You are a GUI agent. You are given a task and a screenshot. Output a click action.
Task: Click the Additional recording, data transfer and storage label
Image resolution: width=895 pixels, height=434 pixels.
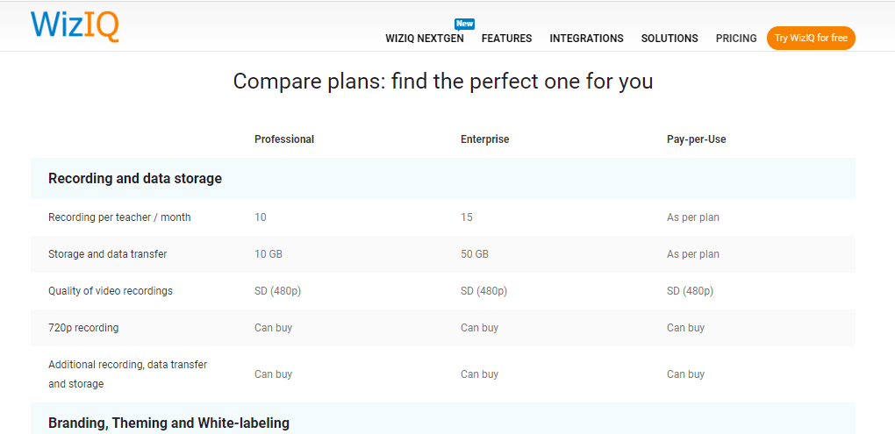click(128, 374)
